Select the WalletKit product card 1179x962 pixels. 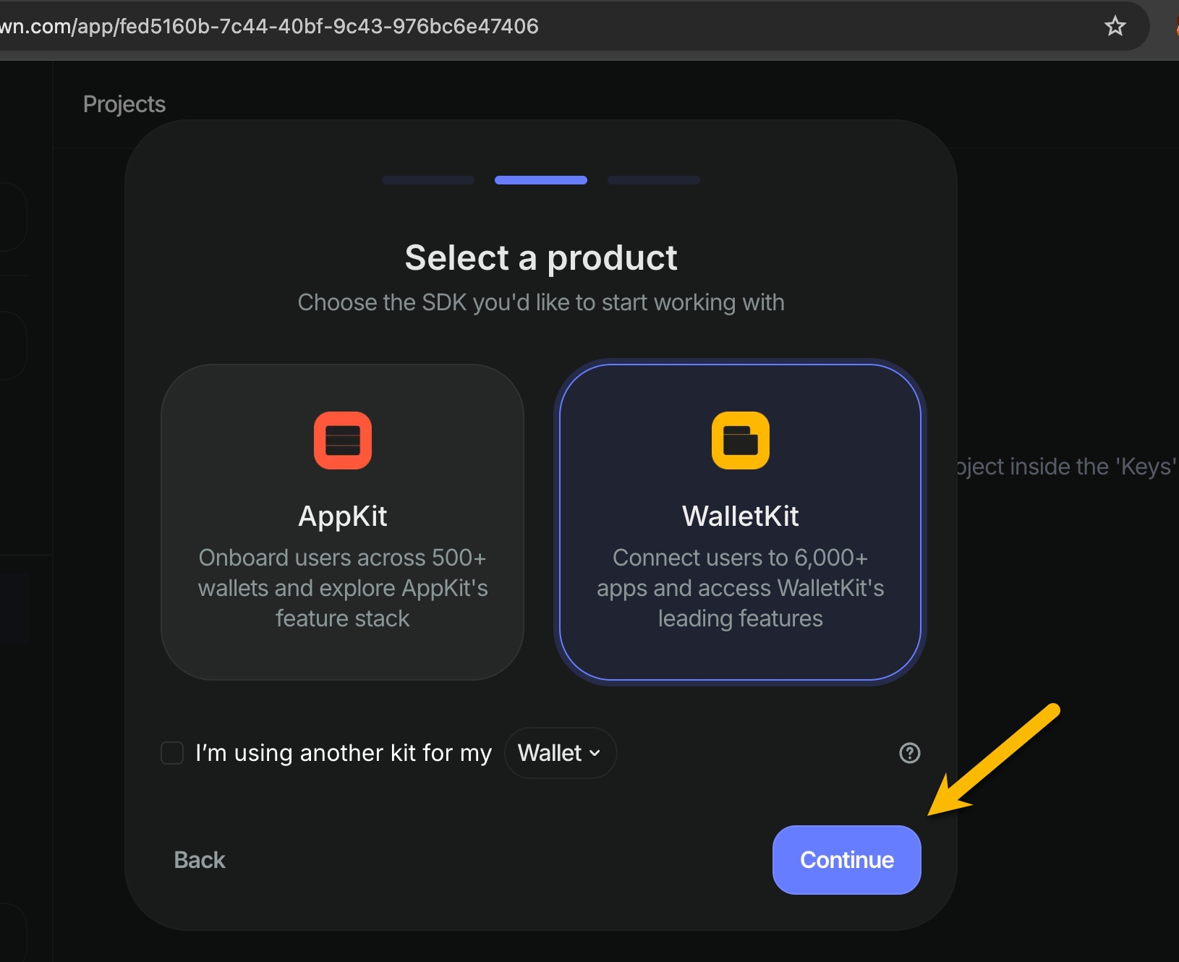coord(740,522)
